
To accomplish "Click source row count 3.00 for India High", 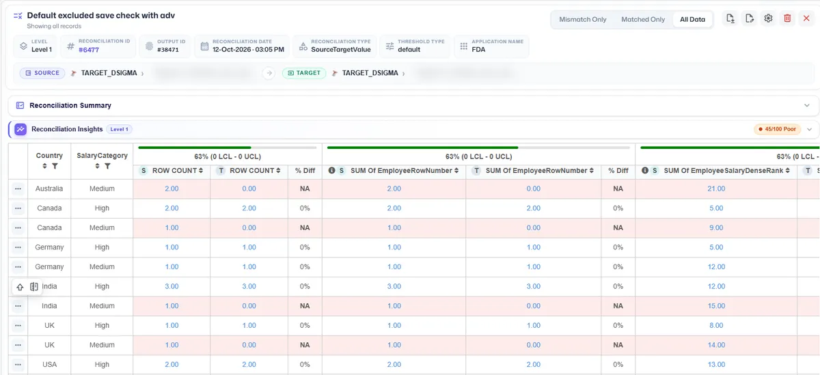I will click(x=172, y=286).
